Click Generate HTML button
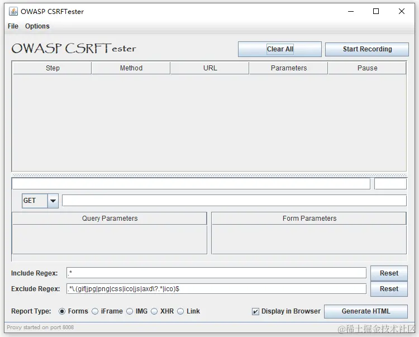The image size is (419, 337). (x=366, y=311)
